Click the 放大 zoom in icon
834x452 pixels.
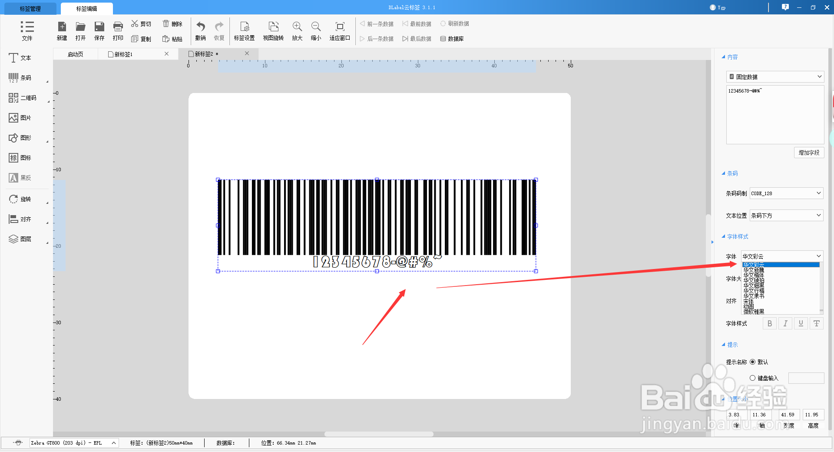coord(297,31)
